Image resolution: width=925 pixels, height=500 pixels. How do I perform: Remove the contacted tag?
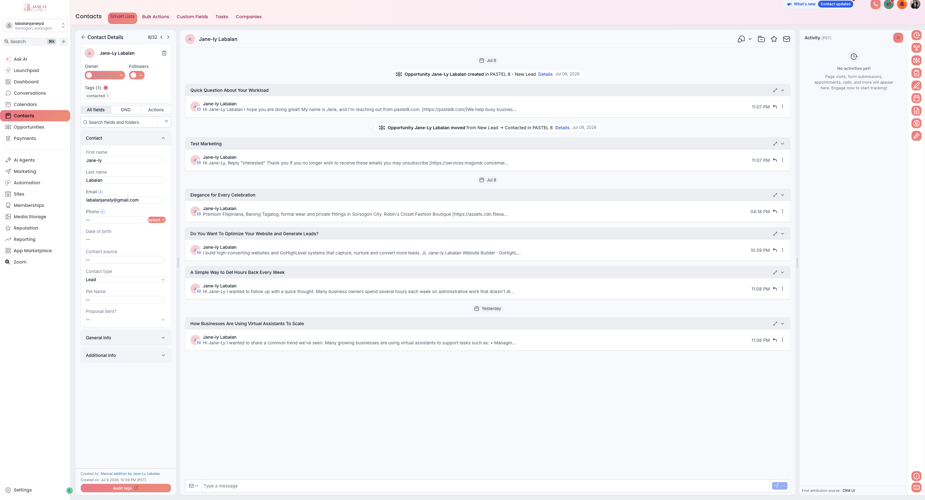[107, 96]
